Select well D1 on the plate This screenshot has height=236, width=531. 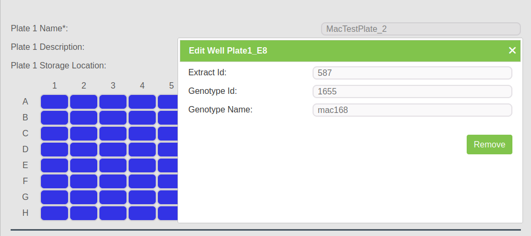click(x=54, y=150)
